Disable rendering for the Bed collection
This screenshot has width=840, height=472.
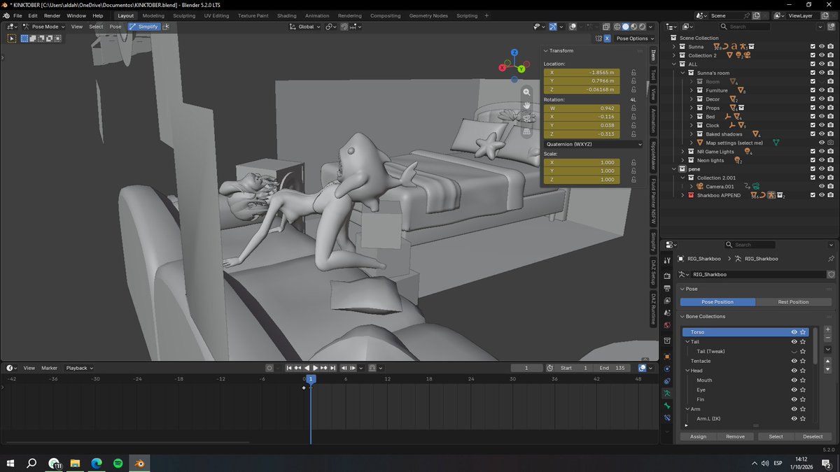pos(830,117)
